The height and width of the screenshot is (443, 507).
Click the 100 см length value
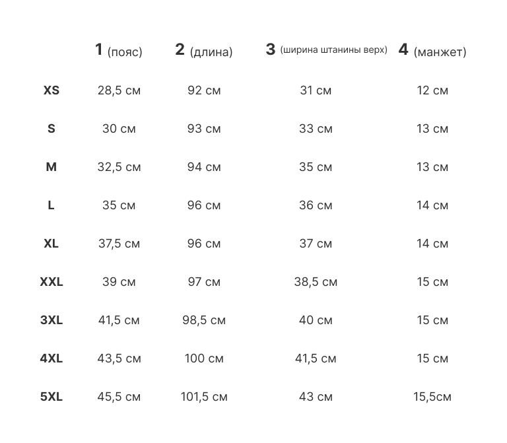pos(204,358)
